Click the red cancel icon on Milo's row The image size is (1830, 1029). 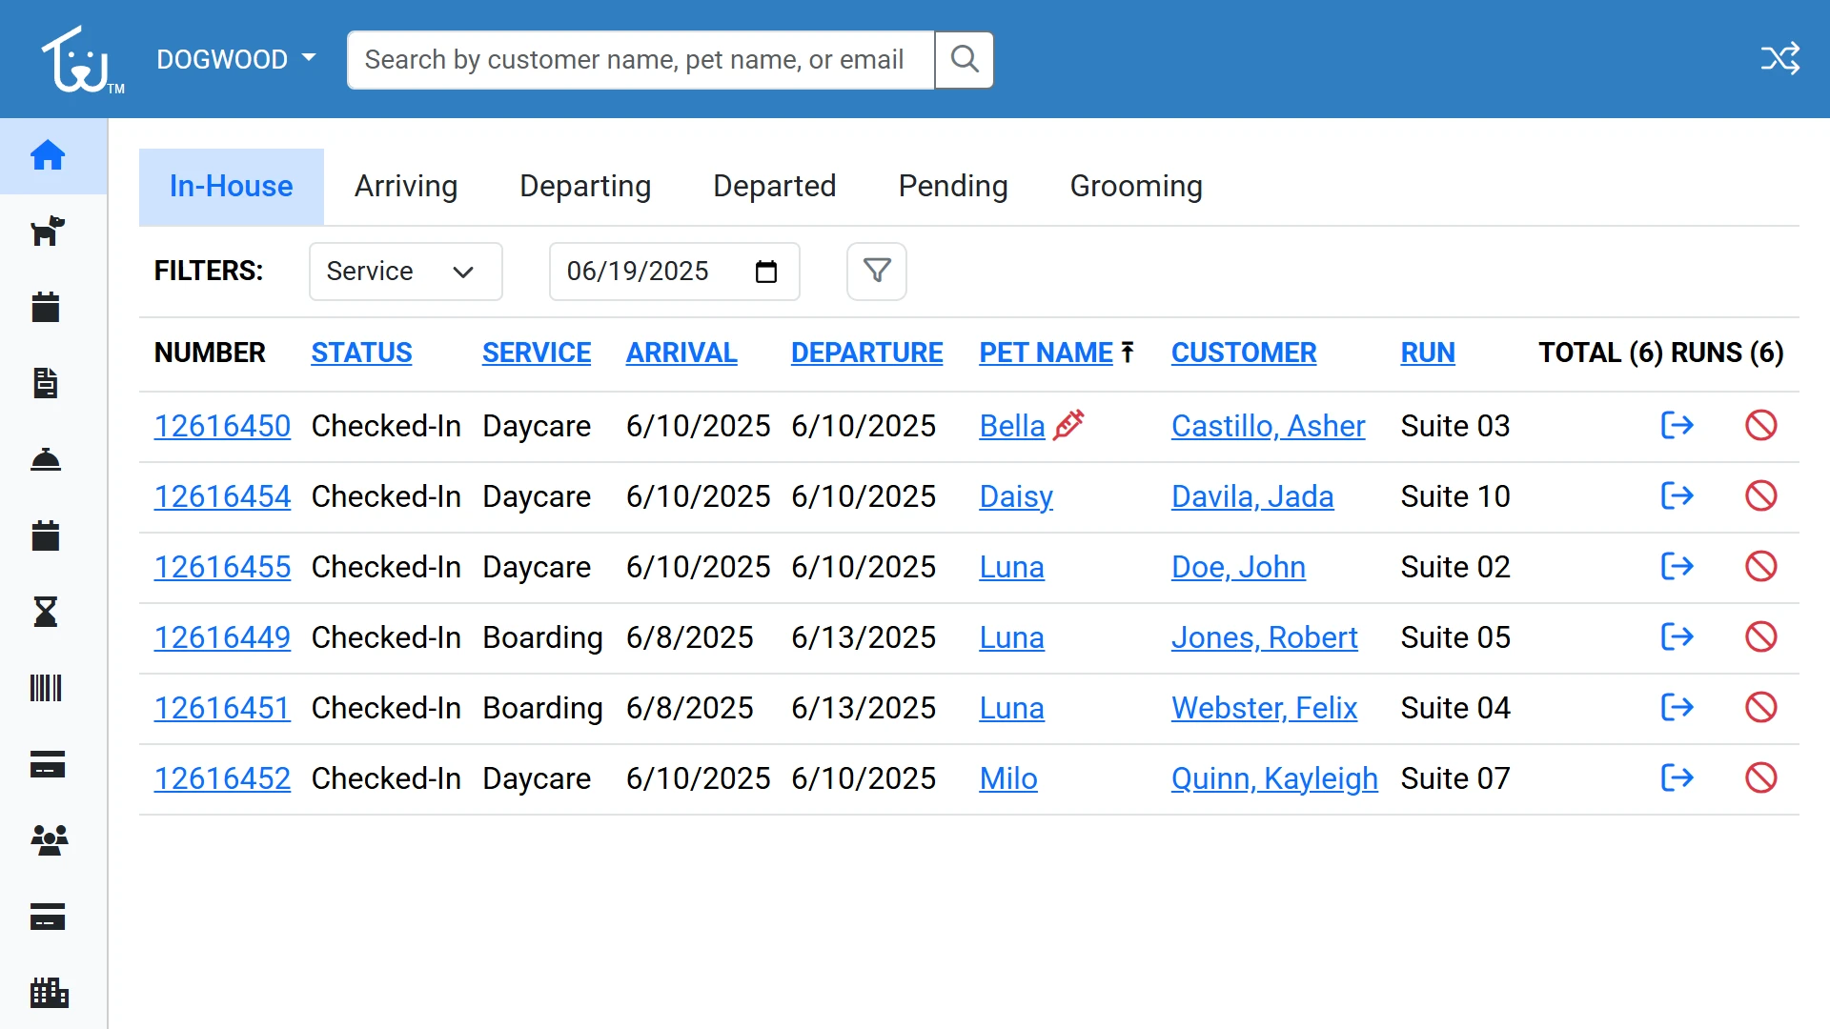point(1760,777)
